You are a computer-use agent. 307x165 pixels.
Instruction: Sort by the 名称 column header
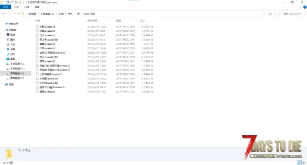38,21
